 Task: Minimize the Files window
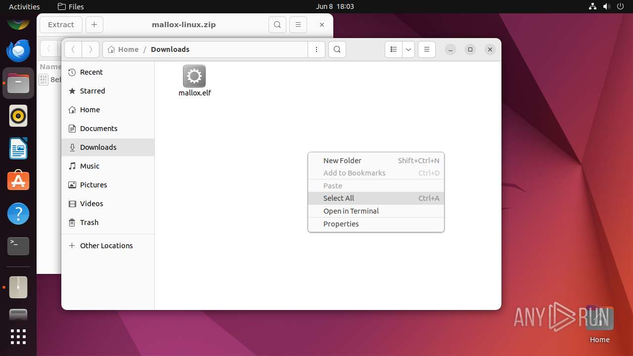pyautogui.click(x=450, y=49)
